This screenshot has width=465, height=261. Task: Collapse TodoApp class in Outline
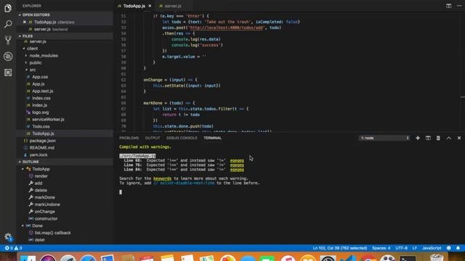pyautogui.click(x=23, y=169)
